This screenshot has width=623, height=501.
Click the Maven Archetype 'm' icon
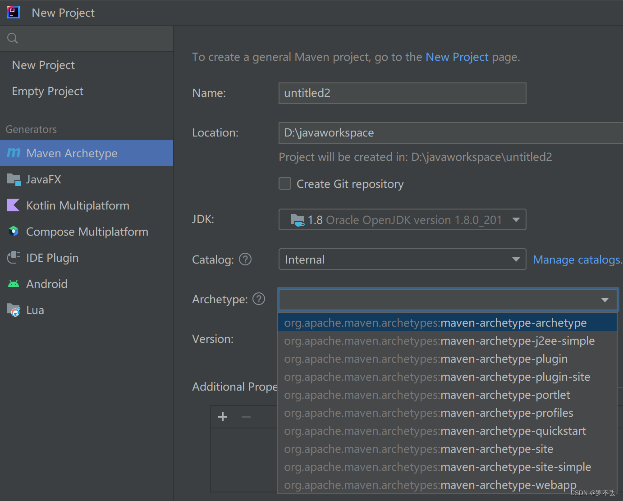pyautogui.click(x=14, y=153)
